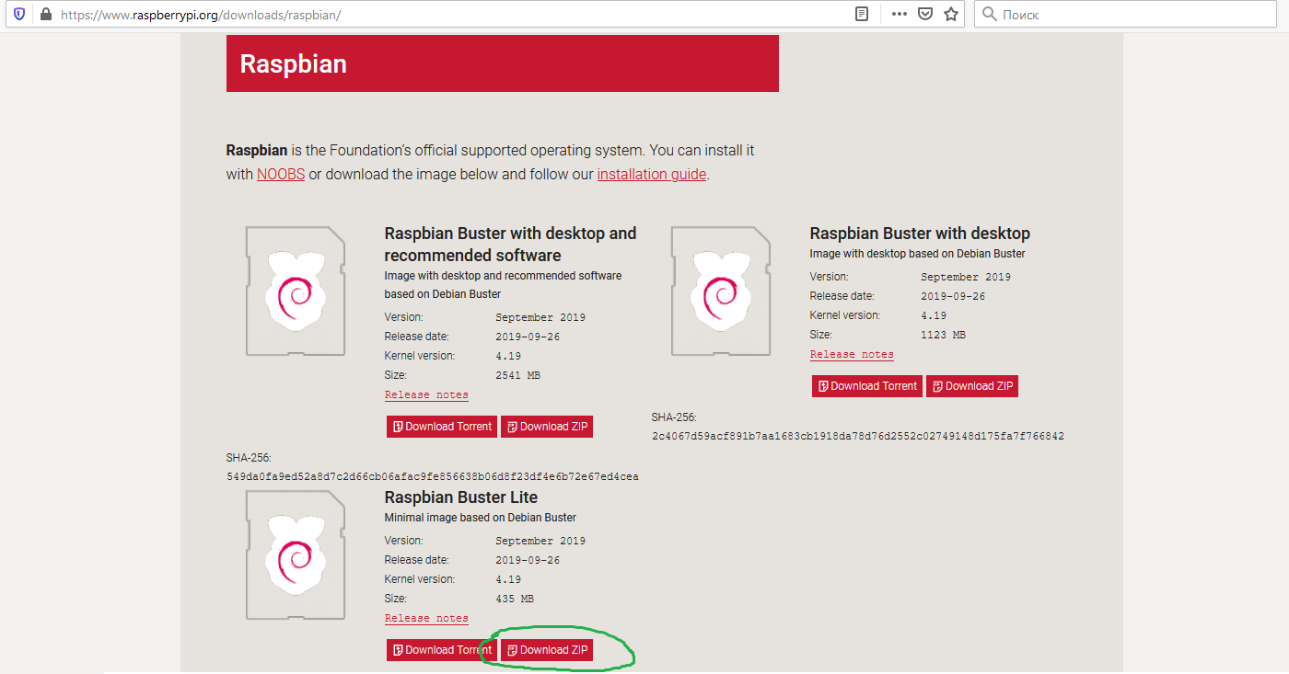Click the site security padlock icon
Screen dimensions: 1289x674
click(x=45, y=15)
